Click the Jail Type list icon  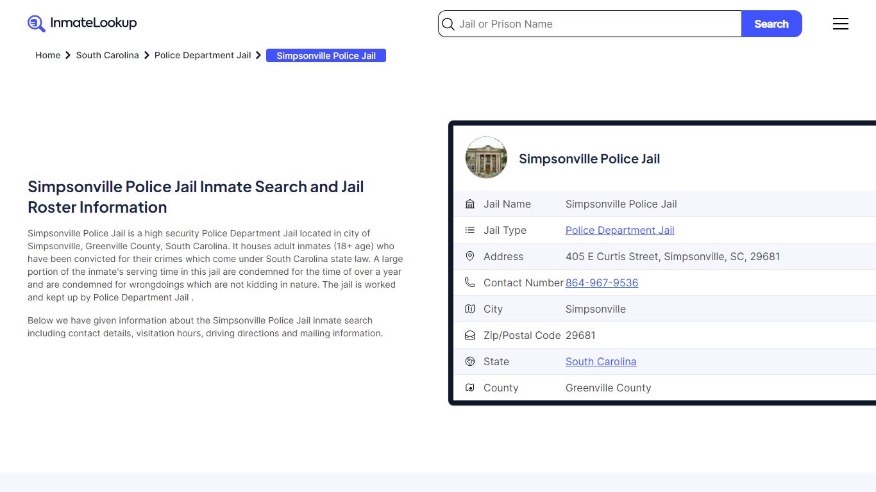pyautogui.click(x=470, y=231)
